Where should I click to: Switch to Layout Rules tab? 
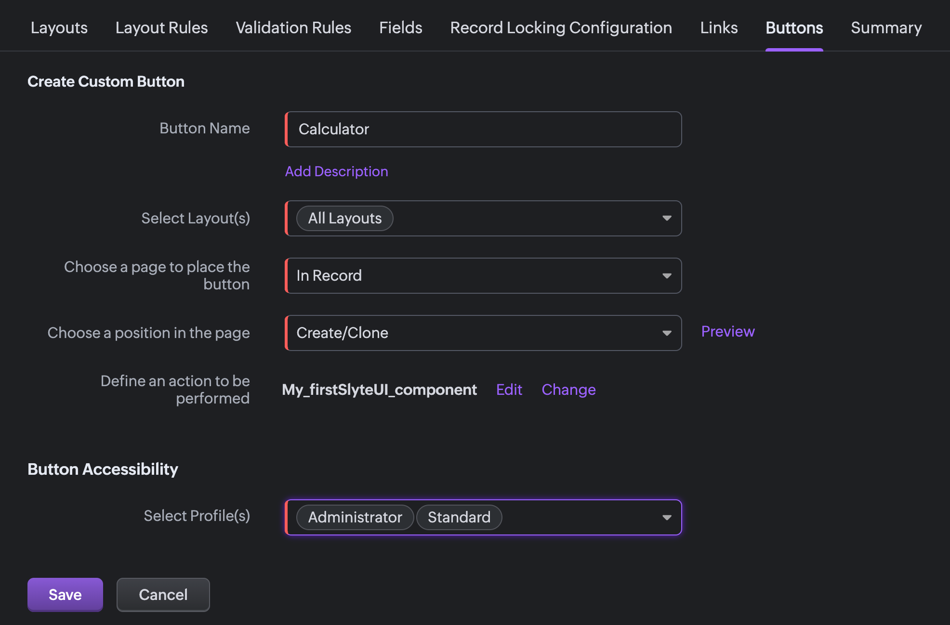coord(161,28)
